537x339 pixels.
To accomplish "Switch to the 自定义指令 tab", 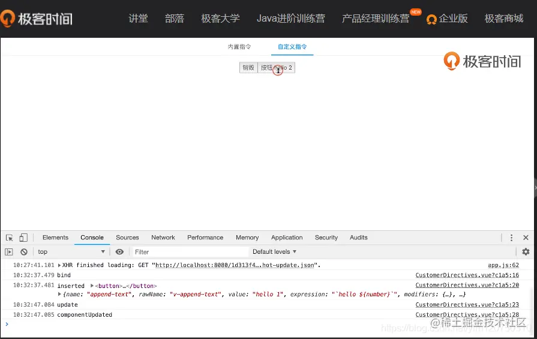I will 292,47.
